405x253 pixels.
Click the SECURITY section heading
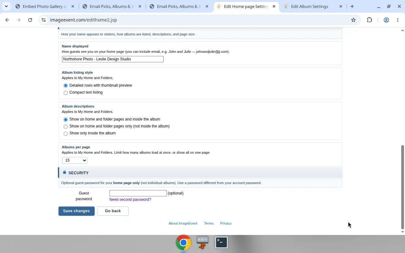(x=78, y=173)
